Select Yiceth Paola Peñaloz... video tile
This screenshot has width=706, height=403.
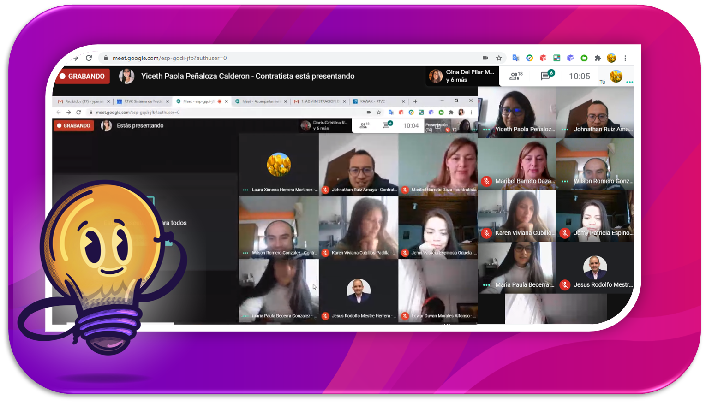tap(517, 112)
